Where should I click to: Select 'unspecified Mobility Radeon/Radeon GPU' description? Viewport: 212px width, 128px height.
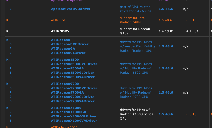(x=138, y=46)
